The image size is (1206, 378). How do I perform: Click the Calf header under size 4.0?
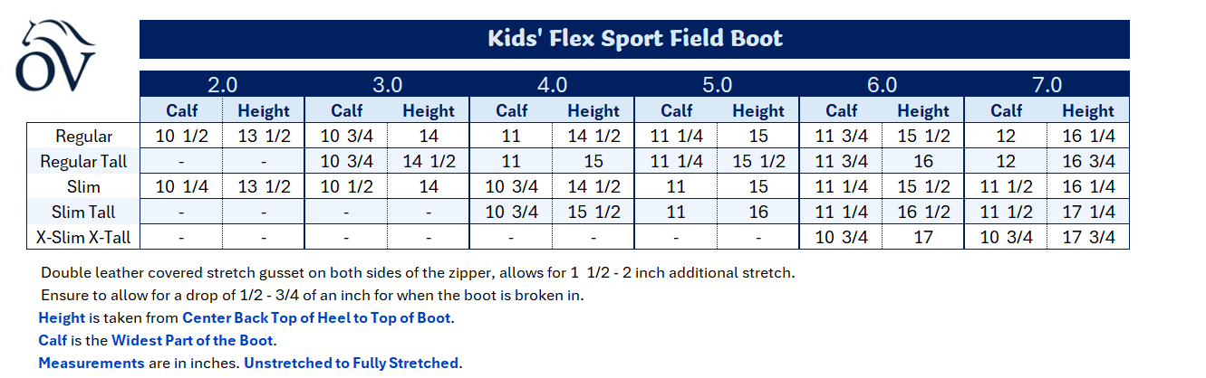pyautogui.click(x=511, y=110)
